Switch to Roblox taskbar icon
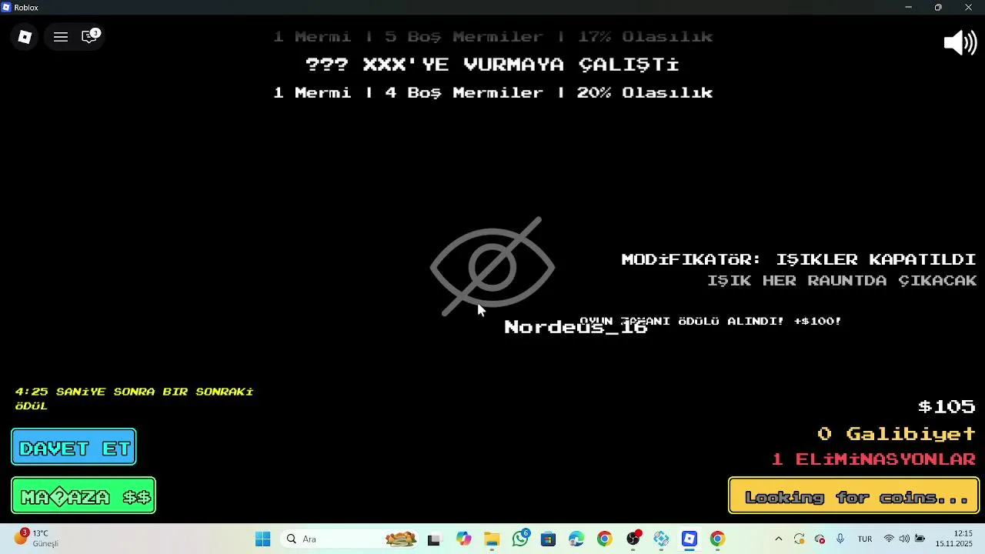The height and width of the screenshot is (554, 985). [x=689, y=539]
